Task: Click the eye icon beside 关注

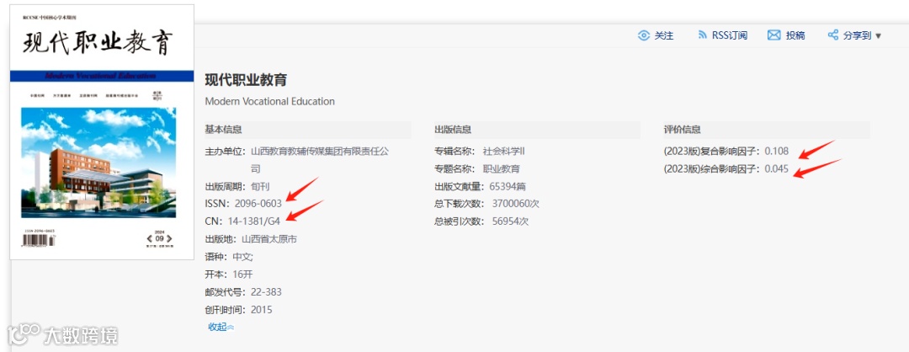Action: coord(644,35)
